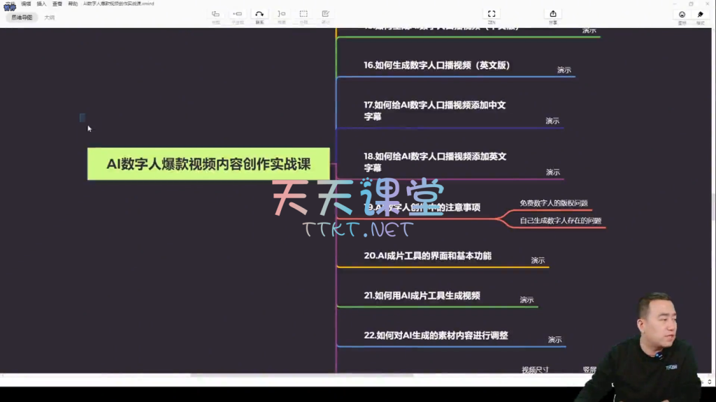
Task: Open the Format panel
Action: (700, 15)
